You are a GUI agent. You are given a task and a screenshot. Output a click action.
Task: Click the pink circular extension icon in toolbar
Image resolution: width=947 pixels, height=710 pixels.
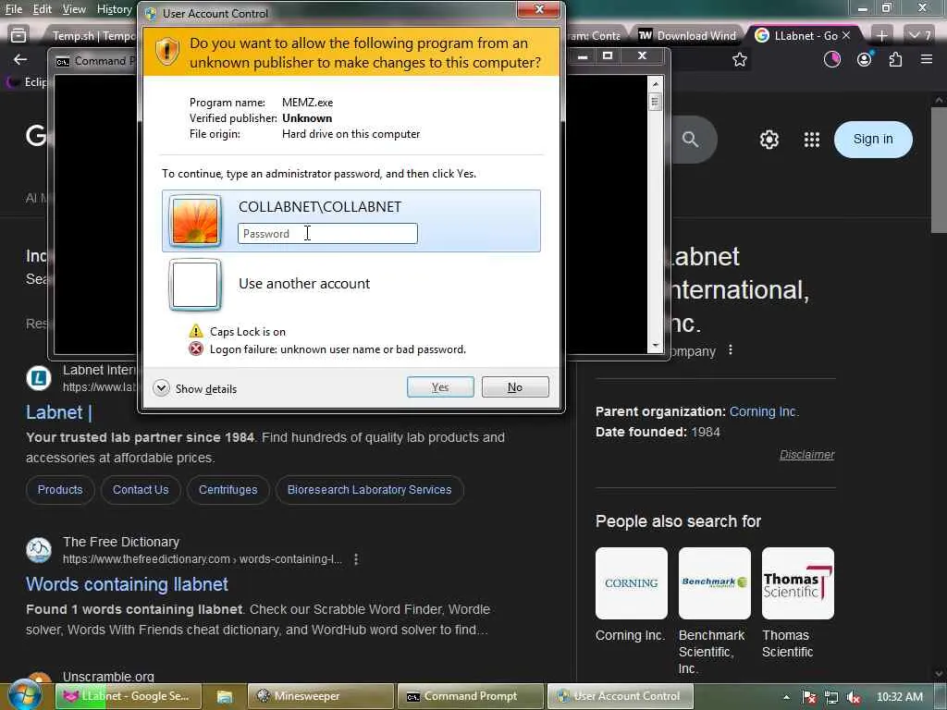pyautogui.click(x=832, y=59)
